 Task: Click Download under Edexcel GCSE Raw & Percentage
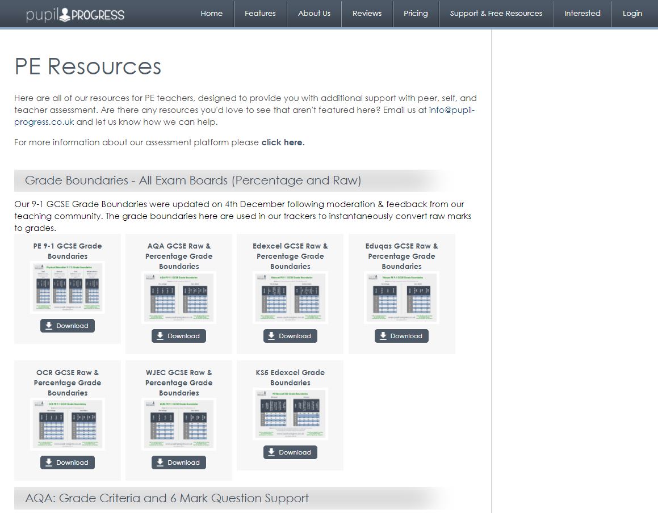coord(290,336)
